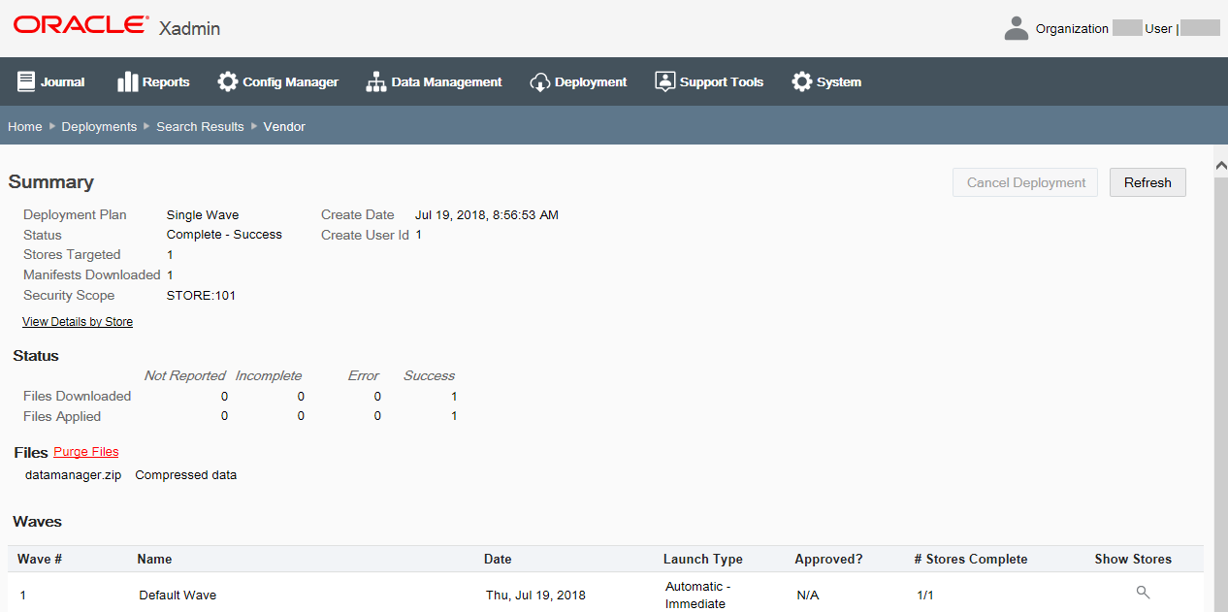Screen dimensions: 1228x612
Task: Click the Refresh button
Action: pos(1147,182)
